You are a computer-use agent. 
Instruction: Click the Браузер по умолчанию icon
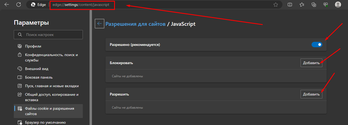click(x=19, y=122)
